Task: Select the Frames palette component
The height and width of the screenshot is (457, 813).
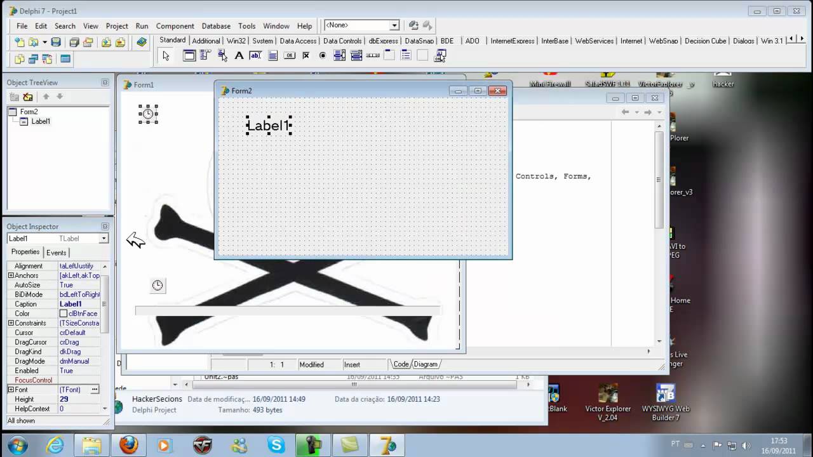Action: [x=189, y=56]
